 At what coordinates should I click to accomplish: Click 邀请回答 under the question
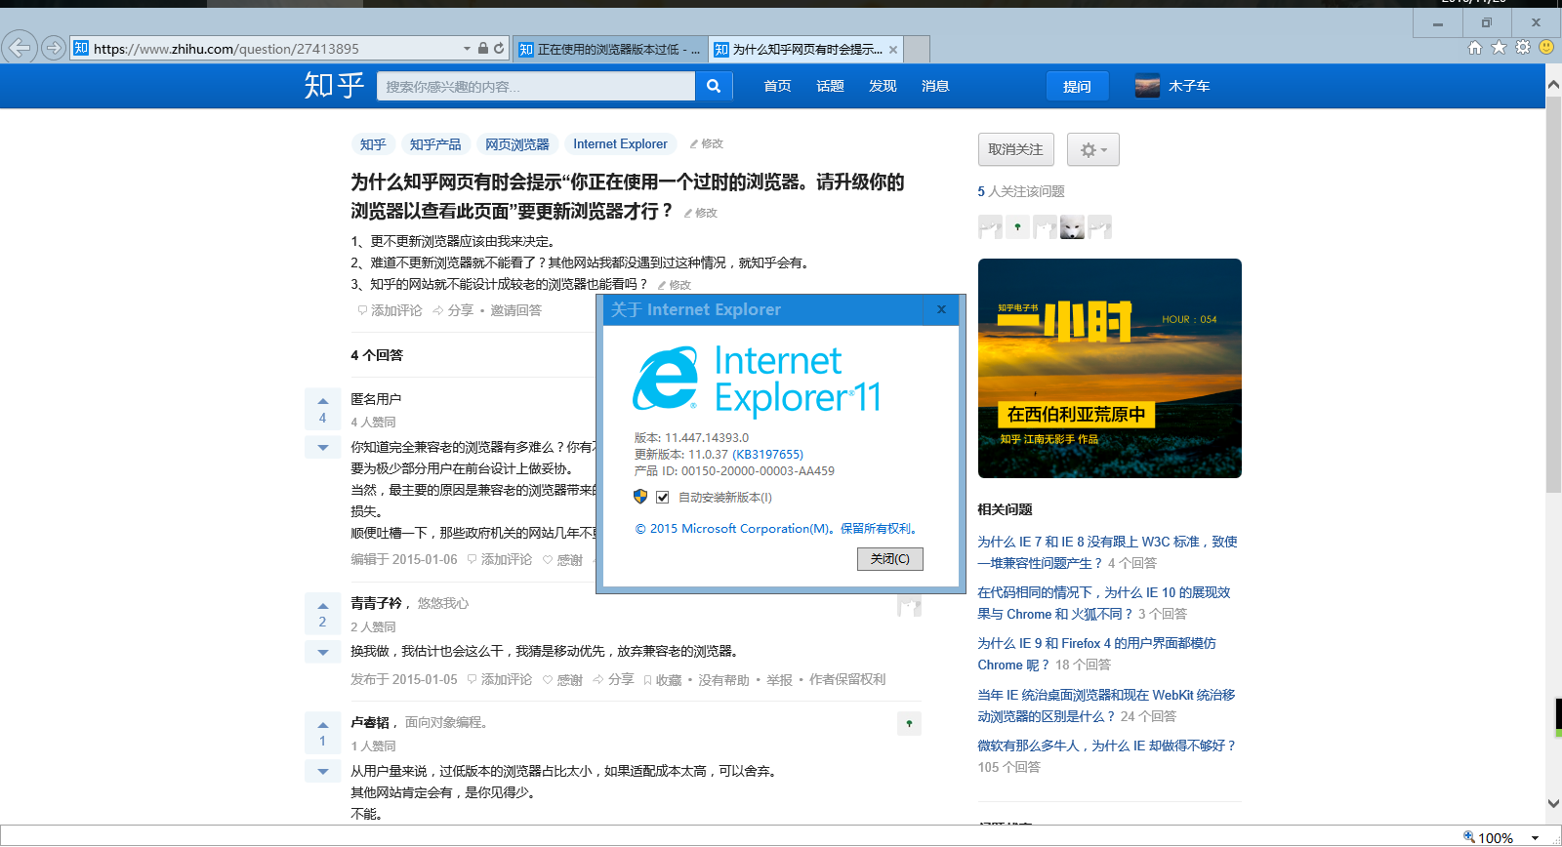pyautogui.click(x=515, y=310)
